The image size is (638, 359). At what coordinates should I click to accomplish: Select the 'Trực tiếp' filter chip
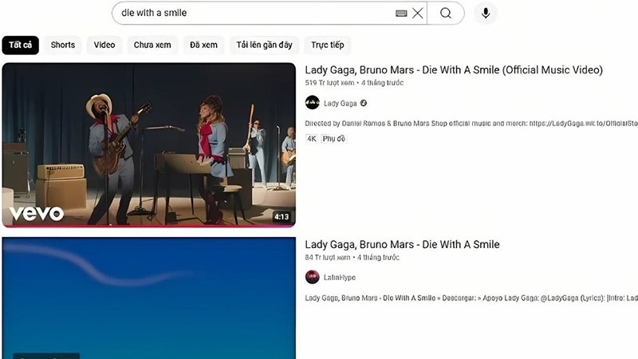click(328, 45)
